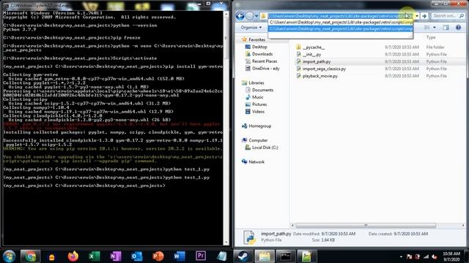
Task: Open the Organize menu
Action: tap(251, 28)
